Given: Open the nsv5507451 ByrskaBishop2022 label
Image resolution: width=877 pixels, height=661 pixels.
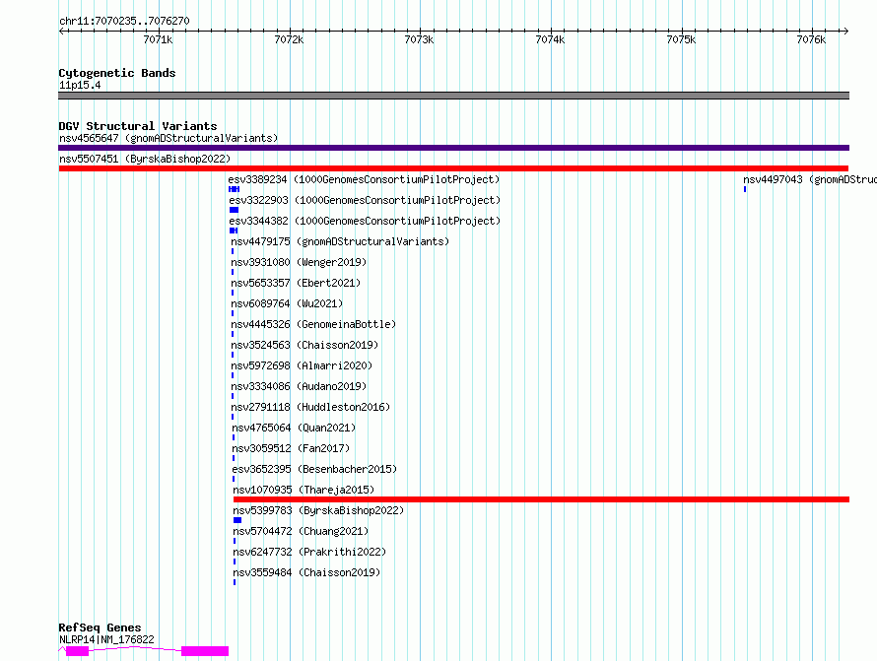Looking at the screenshot, I should coord(145,159).
